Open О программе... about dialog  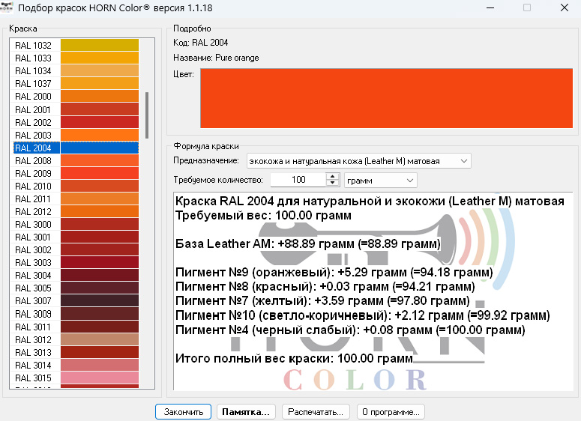click(391, 412)
